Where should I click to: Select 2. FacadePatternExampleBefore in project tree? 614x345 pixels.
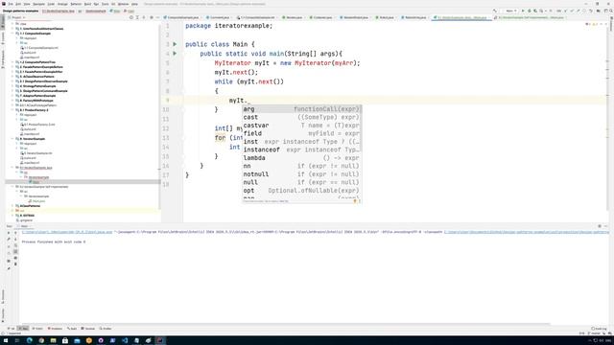[x=41, y=67]
